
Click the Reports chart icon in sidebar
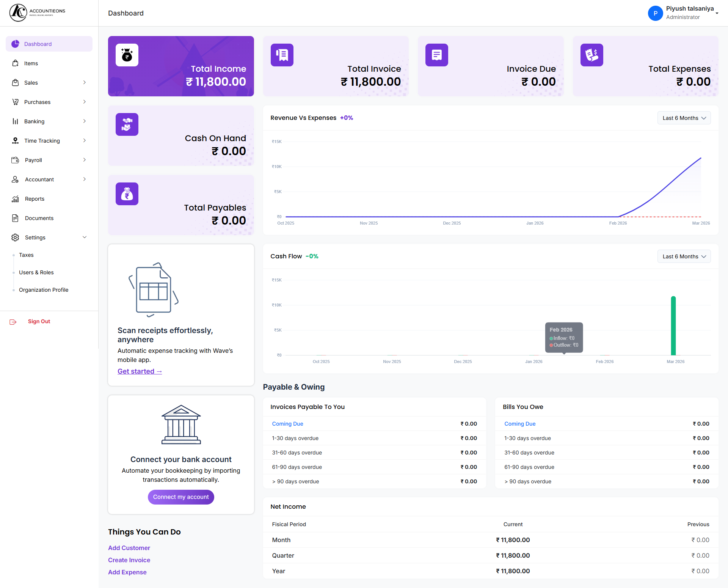coord(15,199)
